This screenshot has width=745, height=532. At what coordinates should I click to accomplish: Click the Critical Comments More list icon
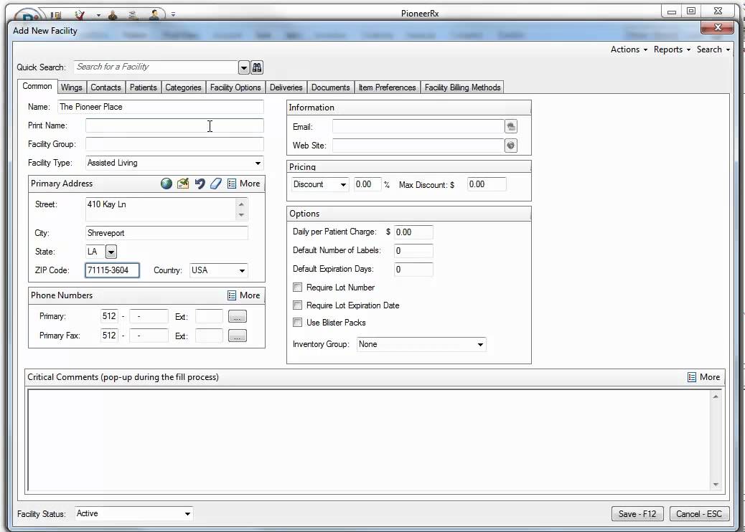692,377
